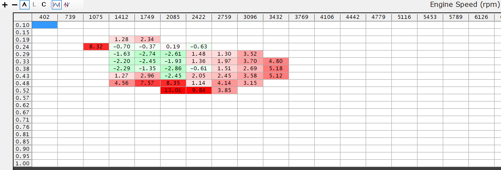Select the 5116 rpm column header

point(404,17)
